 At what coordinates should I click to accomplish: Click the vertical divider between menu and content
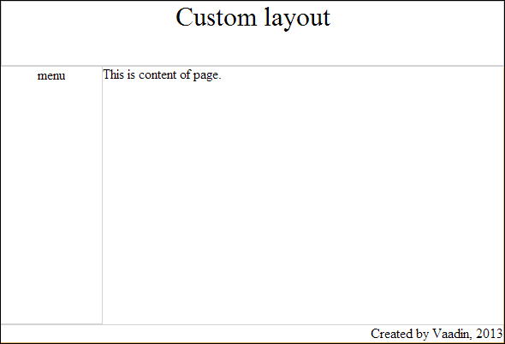click(102, 195)
